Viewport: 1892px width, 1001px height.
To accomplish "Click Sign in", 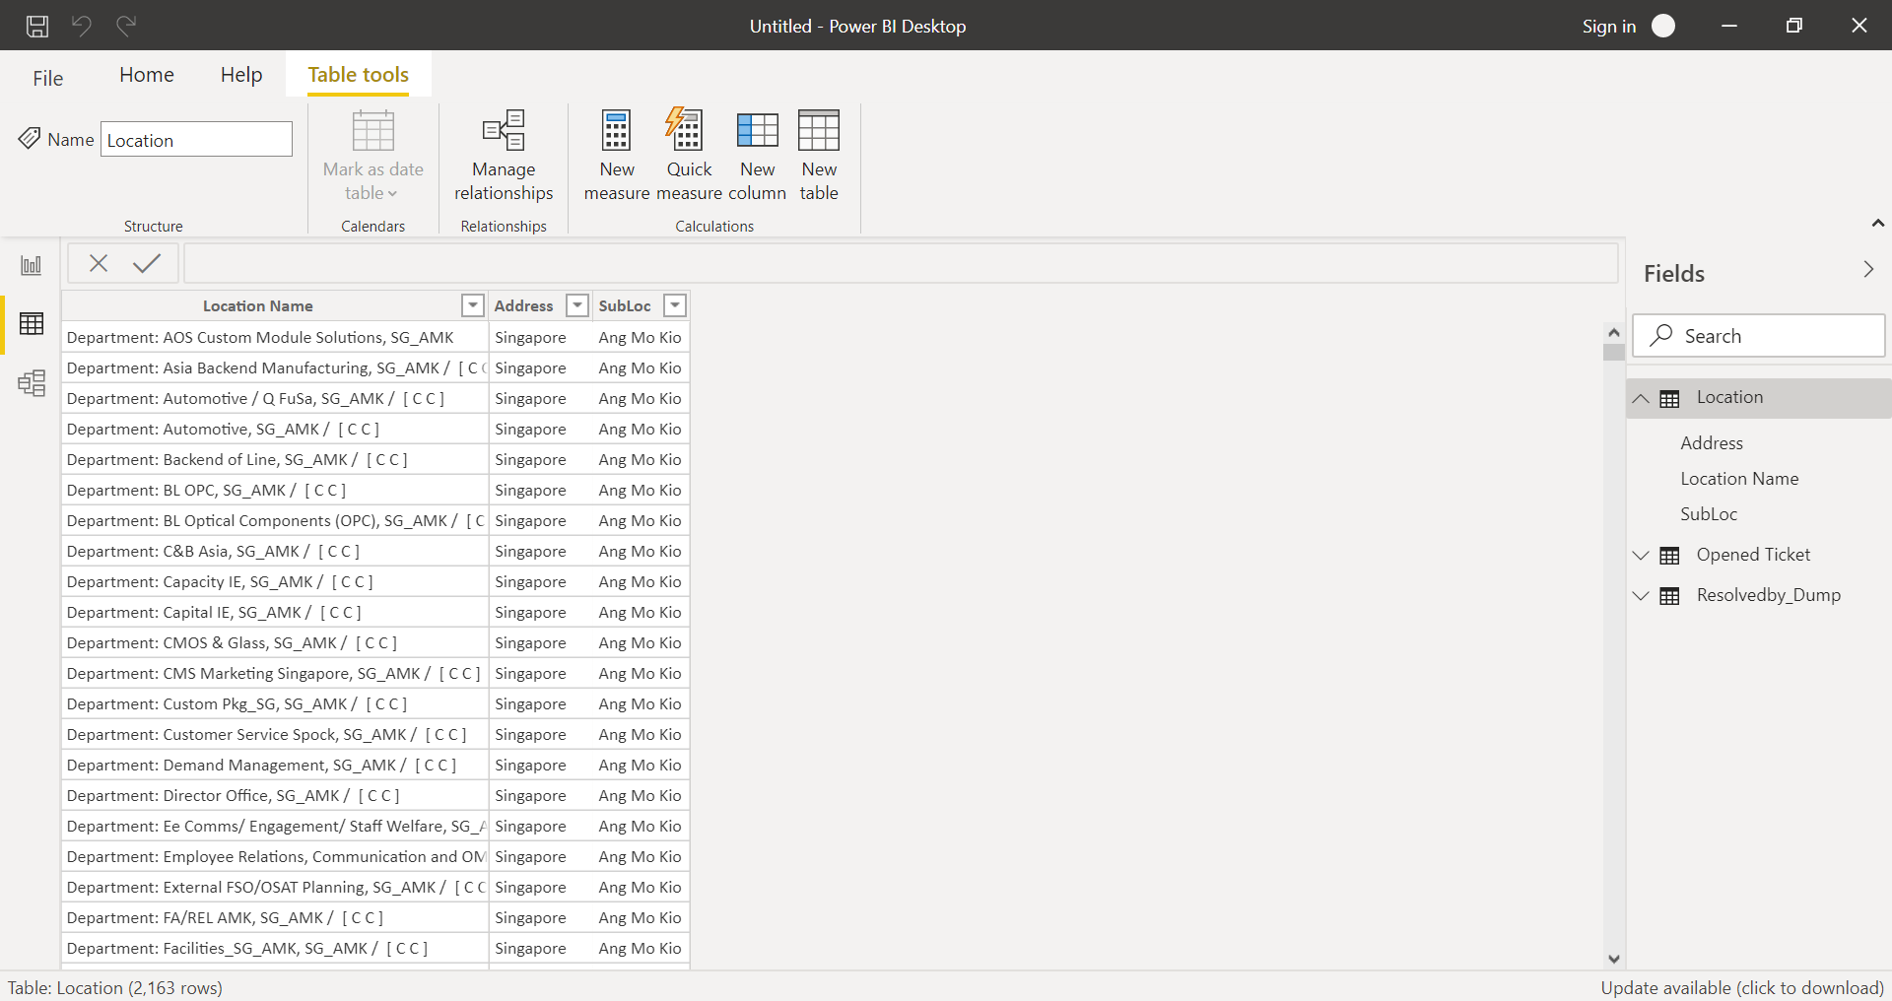I will click(x=1608, y=27).
